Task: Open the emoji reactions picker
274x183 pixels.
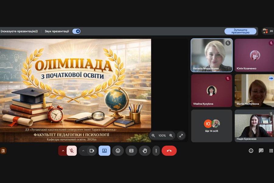Action: 118,151
